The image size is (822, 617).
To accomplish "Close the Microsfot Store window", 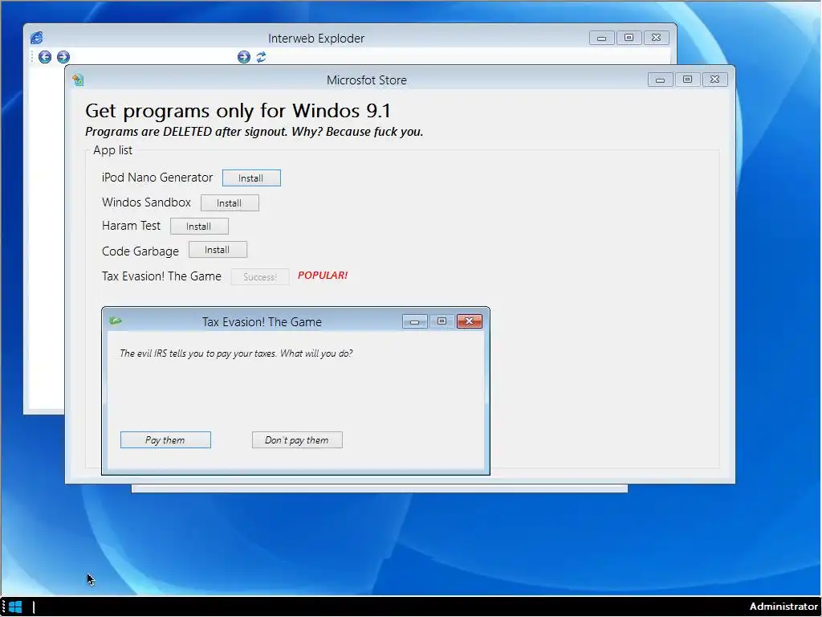I will point(714,80).
